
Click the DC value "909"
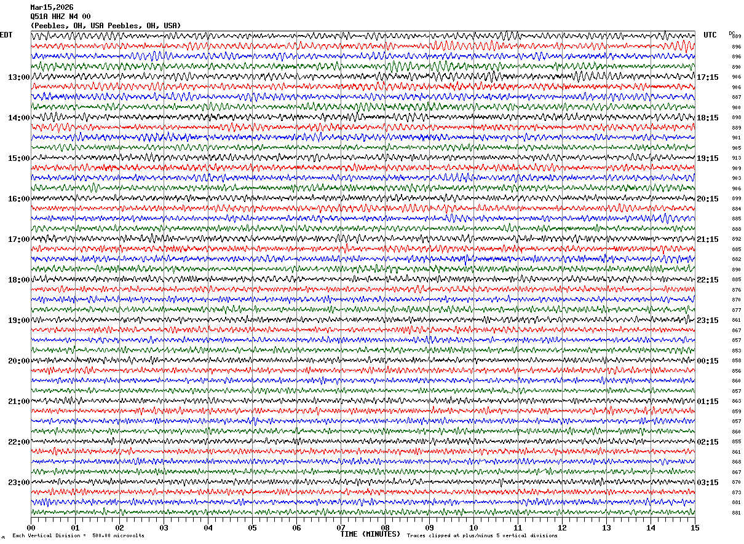(736, 168)
